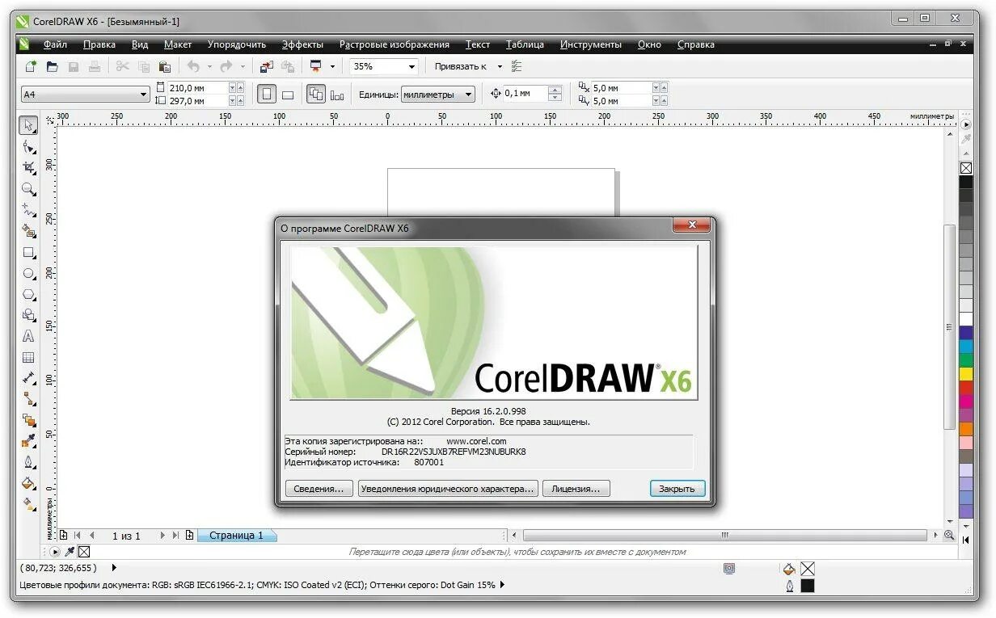Select the Fill bucket tool
Screen dimensions: 996x618
29,483
